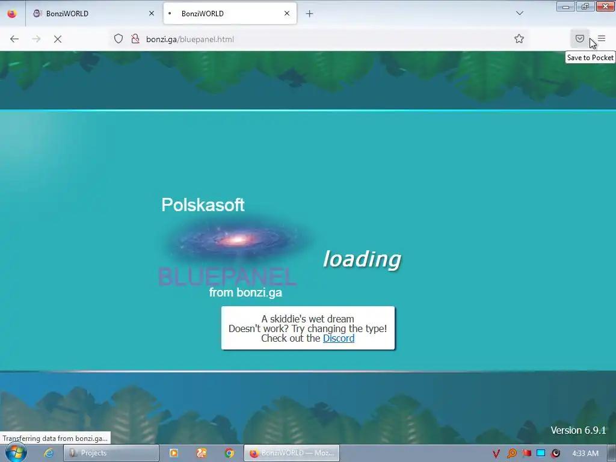Open the tracking protection shield icon
This screenshot has height=462, width=616.
[x=119, y=38]
